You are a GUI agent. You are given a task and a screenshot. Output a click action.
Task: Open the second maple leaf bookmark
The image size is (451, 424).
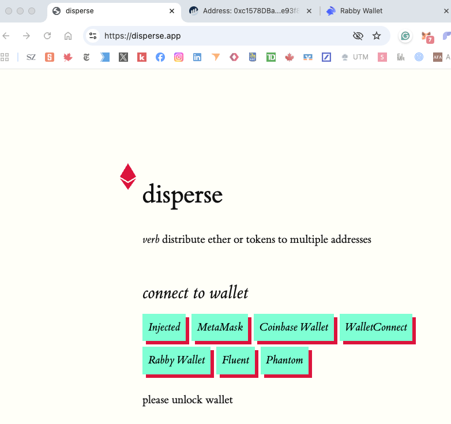(290, 57)
